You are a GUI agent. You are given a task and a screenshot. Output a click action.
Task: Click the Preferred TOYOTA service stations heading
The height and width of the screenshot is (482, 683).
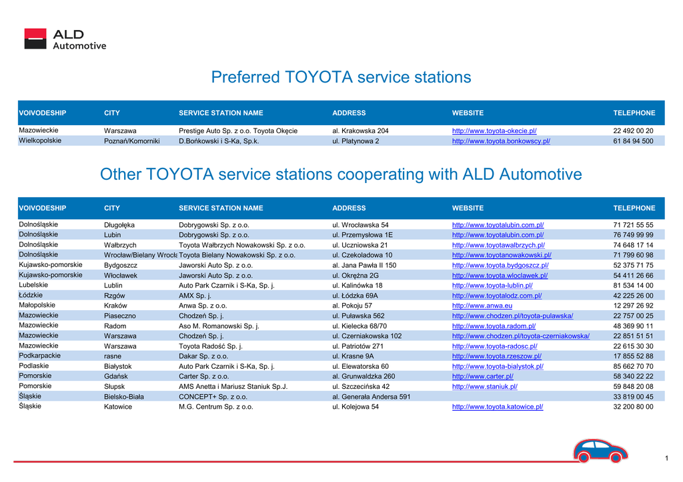(x=341, y=77)
